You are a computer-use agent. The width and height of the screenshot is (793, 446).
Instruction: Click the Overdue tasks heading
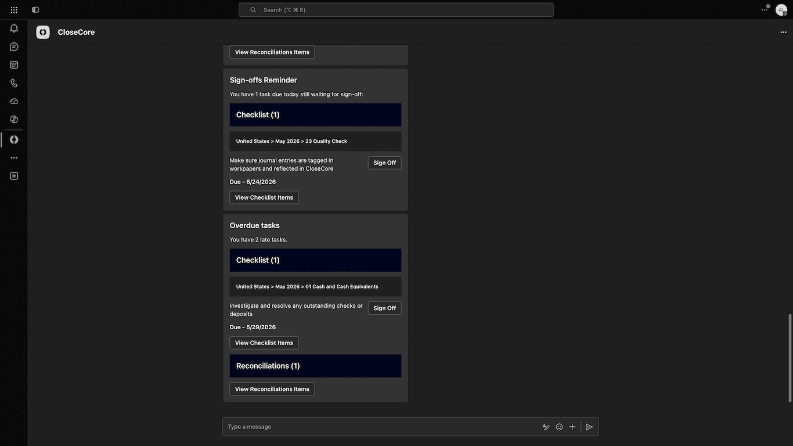coord(255,225)
